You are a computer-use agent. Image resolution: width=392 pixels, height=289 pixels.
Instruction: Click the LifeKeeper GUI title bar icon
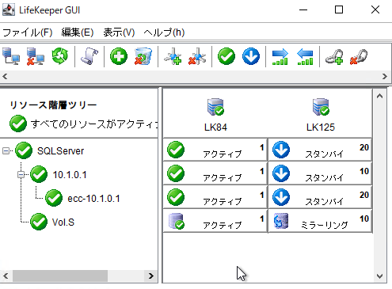(9, 10)
